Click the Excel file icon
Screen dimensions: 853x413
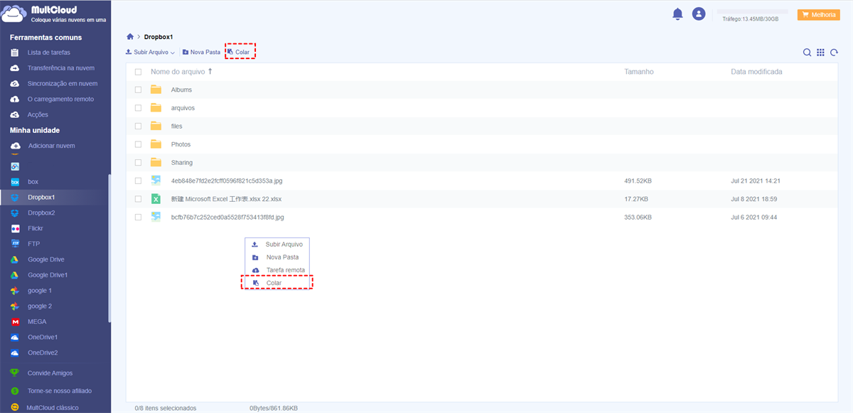click(x=156, y=199)
